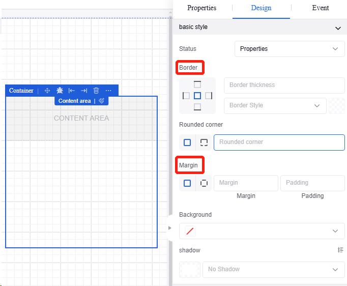Click the border color swatch

(336, 105)
